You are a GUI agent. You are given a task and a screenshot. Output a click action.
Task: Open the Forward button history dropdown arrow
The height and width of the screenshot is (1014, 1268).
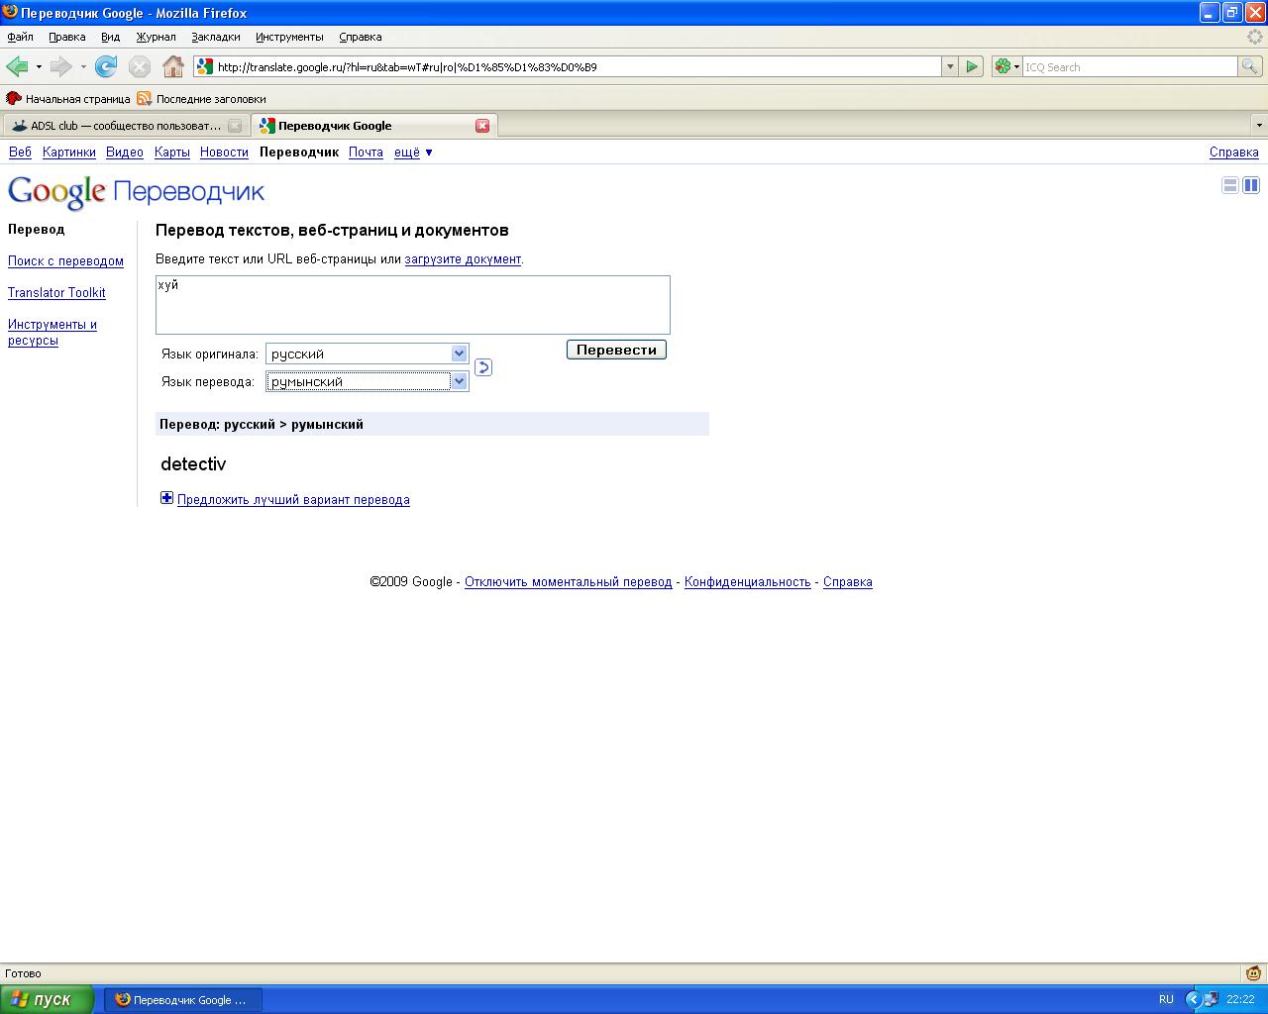pos(83,66)
